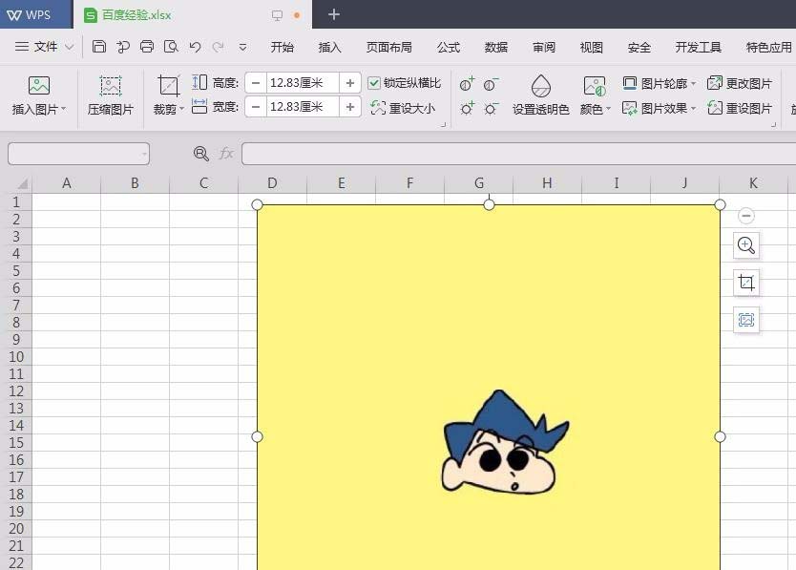Click the Redo arrow icon

219,47
